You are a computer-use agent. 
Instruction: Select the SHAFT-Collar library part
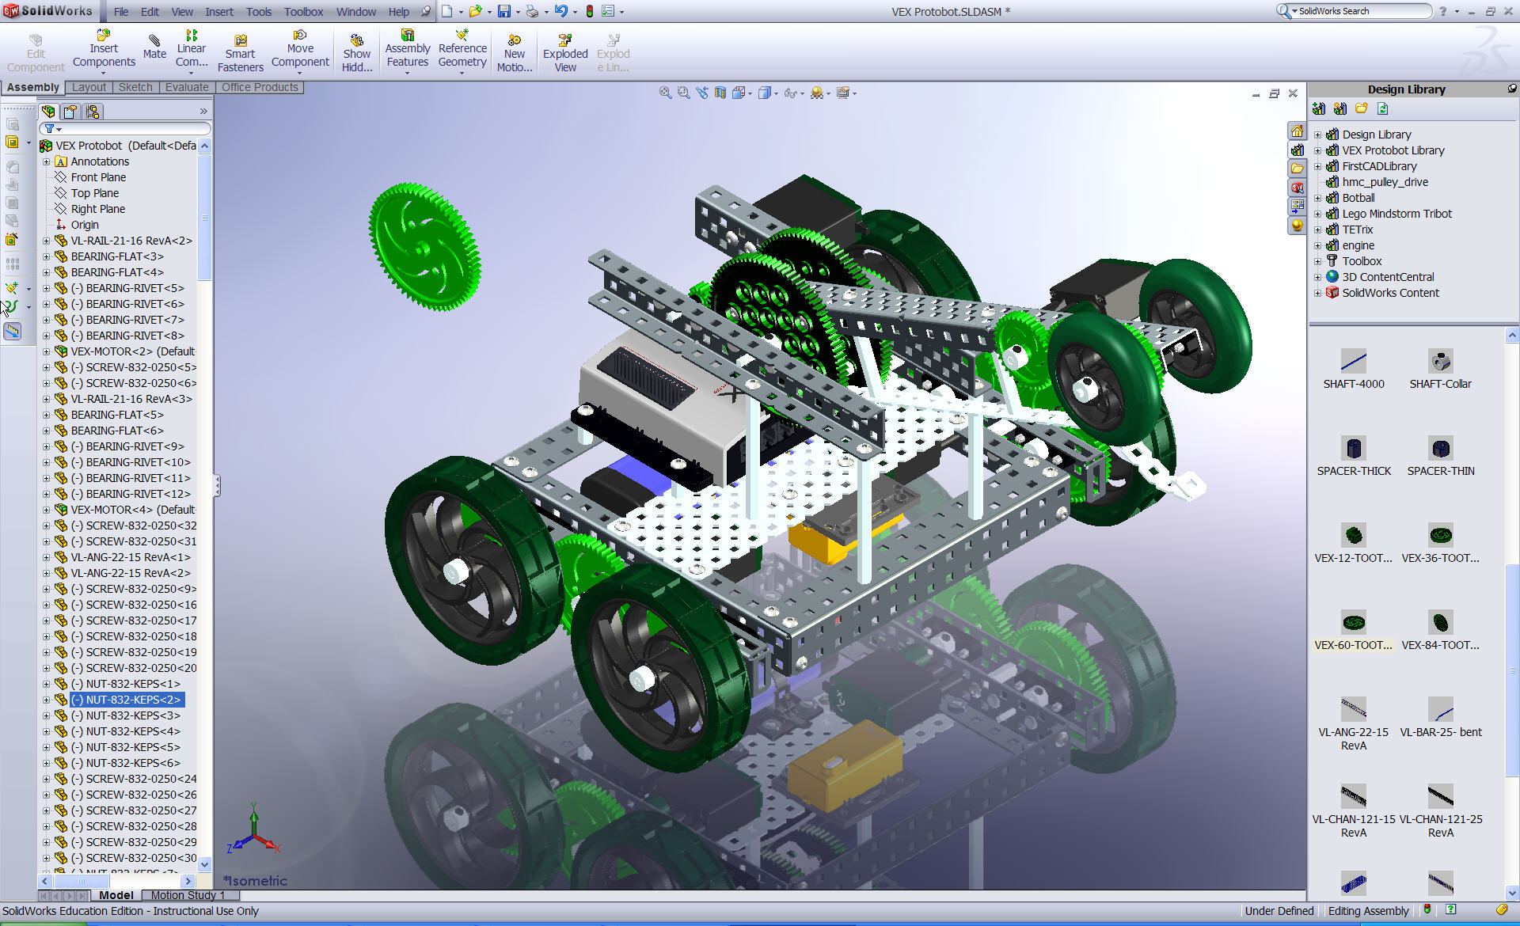point(1441,369)
